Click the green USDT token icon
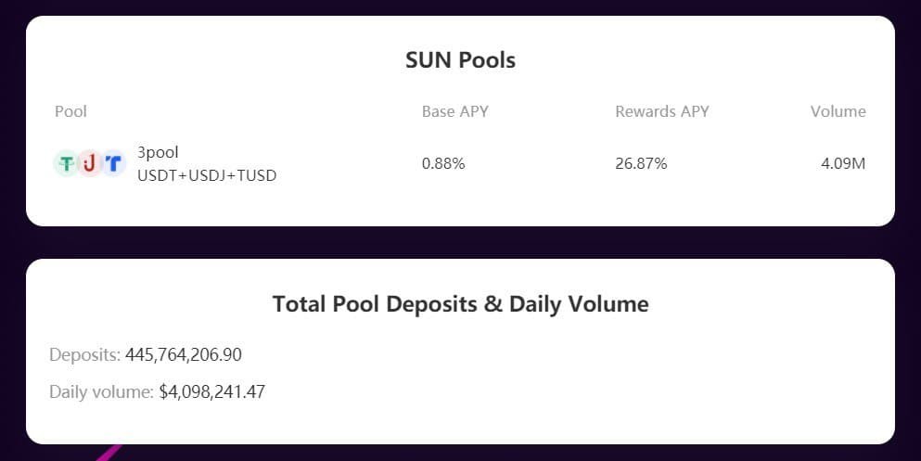 pos(67,163)
